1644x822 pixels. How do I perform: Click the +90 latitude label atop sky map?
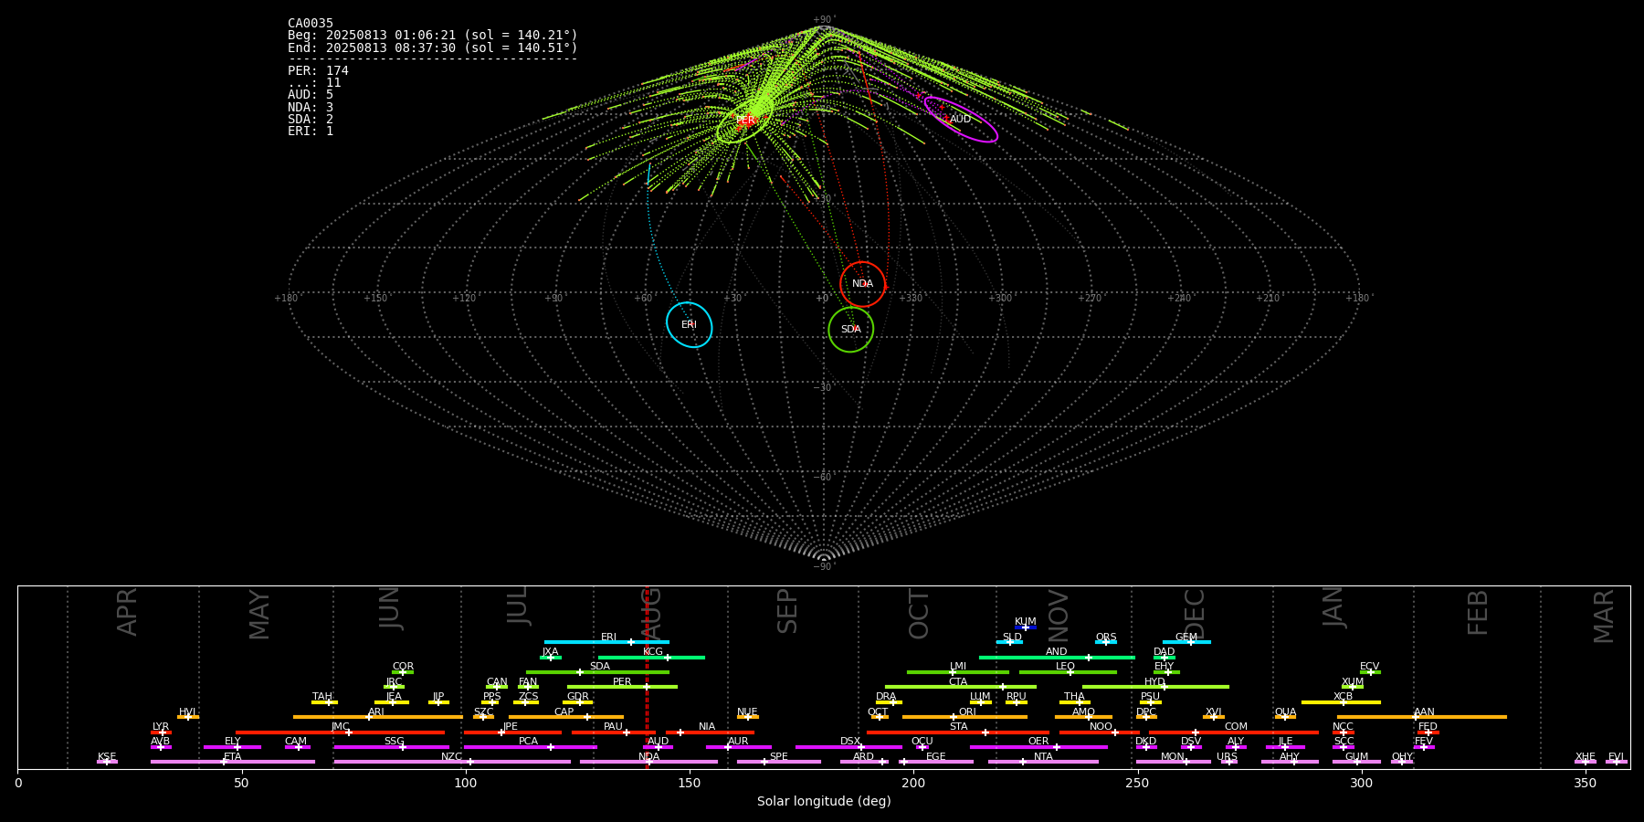[x=824, y=20]
